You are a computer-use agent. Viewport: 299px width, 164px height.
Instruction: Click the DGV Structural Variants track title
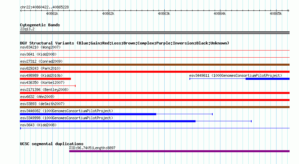click(124, 43)
